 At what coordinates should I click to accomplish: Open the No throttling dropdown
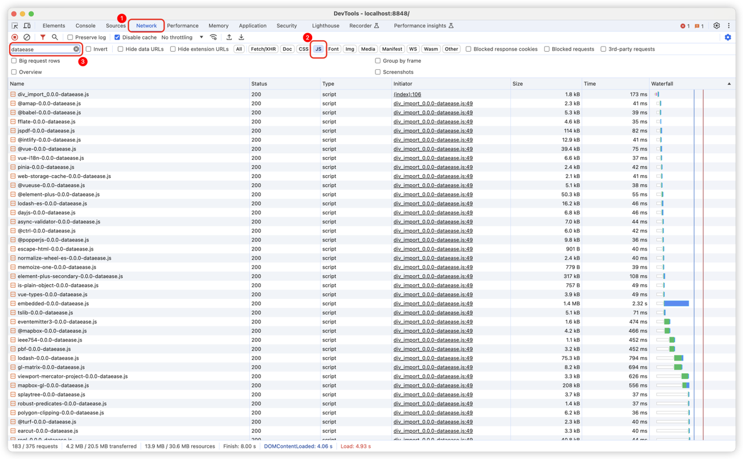(x=182, y=37)
